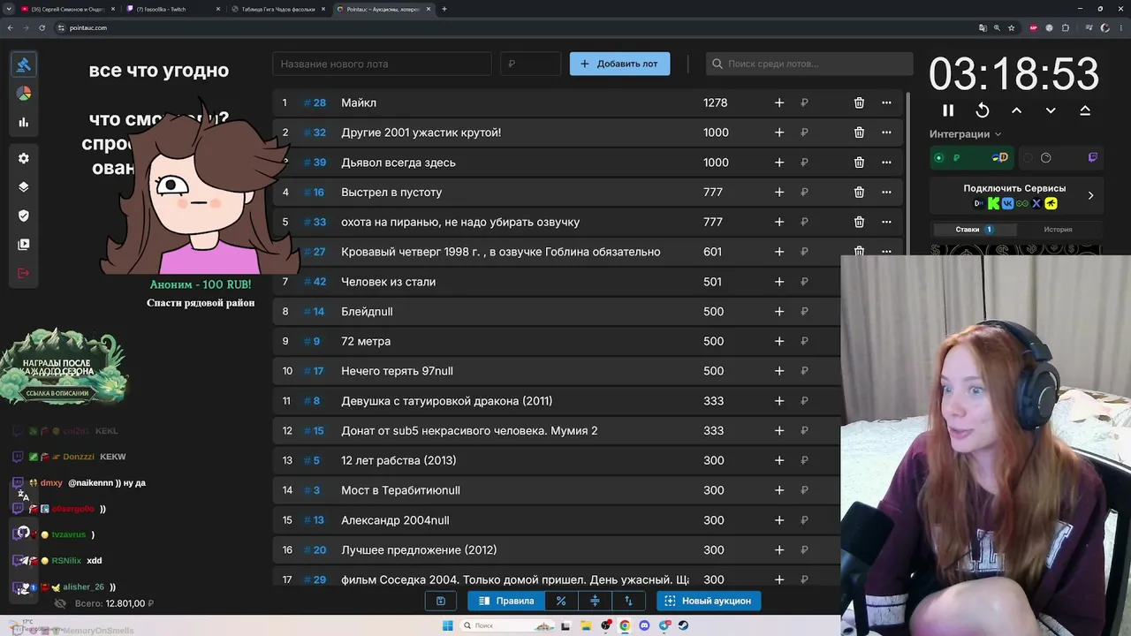Expand "Подключить Сервисы" arrow
The width and height of the screenshot is (1131, 636).
tap(1090, 195)
